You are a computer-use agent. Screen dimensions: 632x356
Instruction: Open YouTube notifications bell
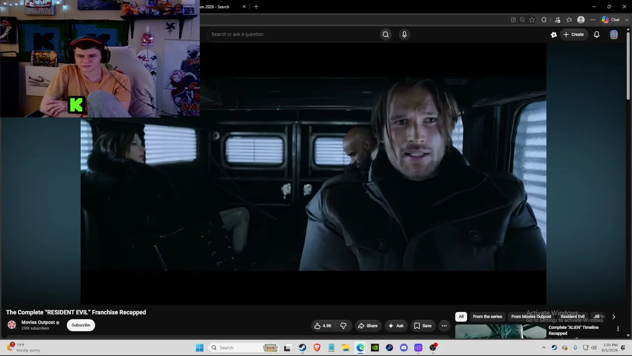pos(596,35)
